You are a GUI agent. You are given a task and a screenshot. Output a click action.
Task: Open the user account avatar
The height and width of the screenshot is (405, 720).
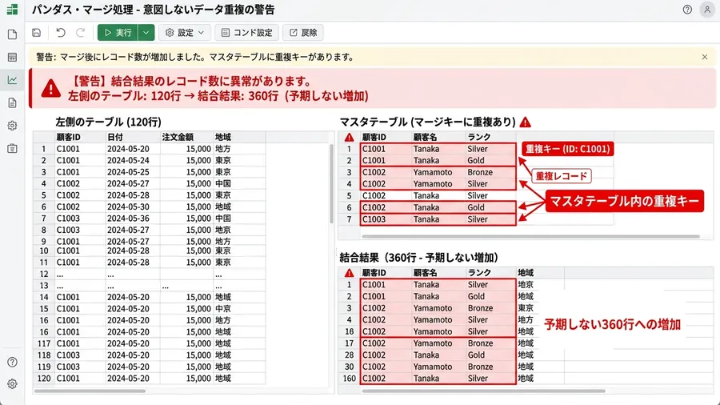(707, 10)
